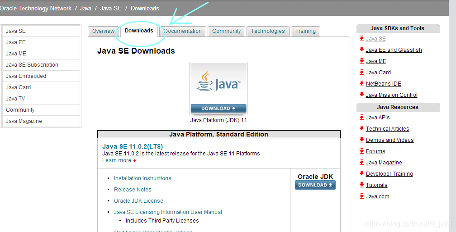Open Community in the left sidebar
This screenshot has width=456, height=232.
[x=41, y=110]
